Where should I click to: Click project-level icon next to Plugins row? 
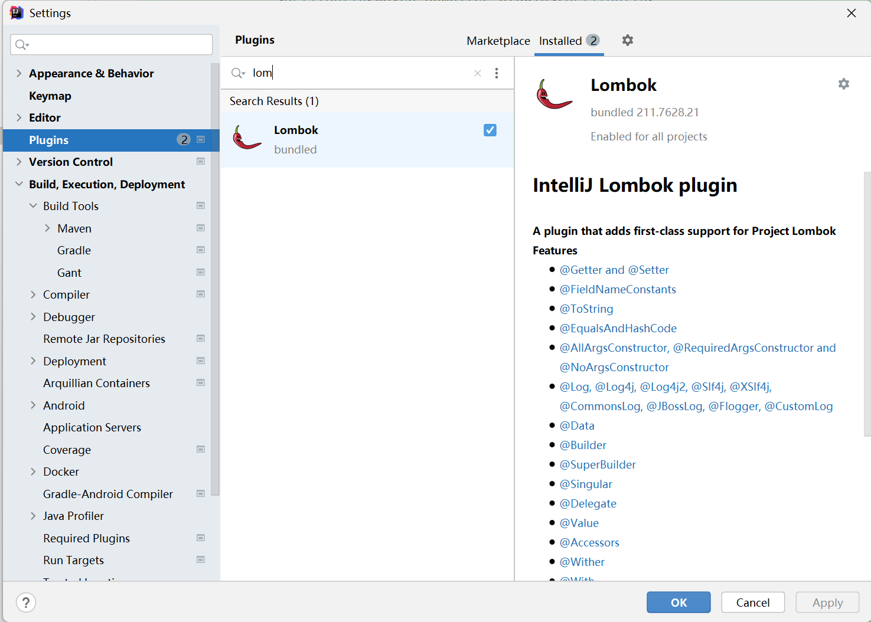[201, 140]
